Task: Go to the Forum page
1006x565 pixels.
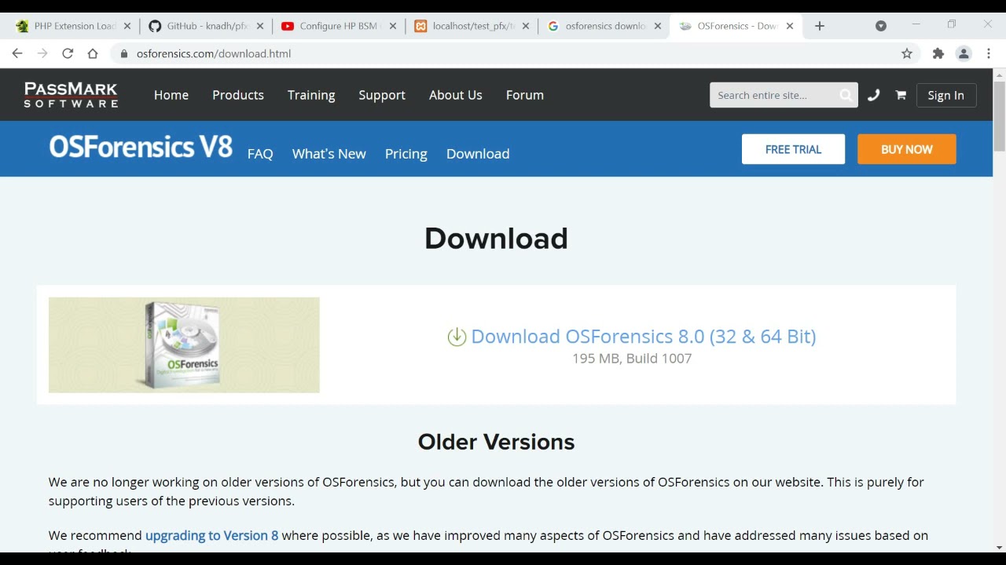Action: [x=525, y=95]
